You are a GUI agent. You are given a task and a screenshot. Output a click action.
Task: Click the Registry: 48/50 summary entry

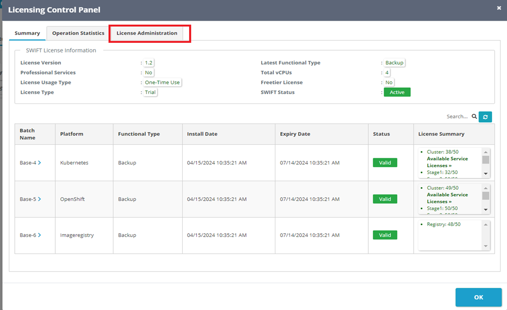click(x=444, y=224)
